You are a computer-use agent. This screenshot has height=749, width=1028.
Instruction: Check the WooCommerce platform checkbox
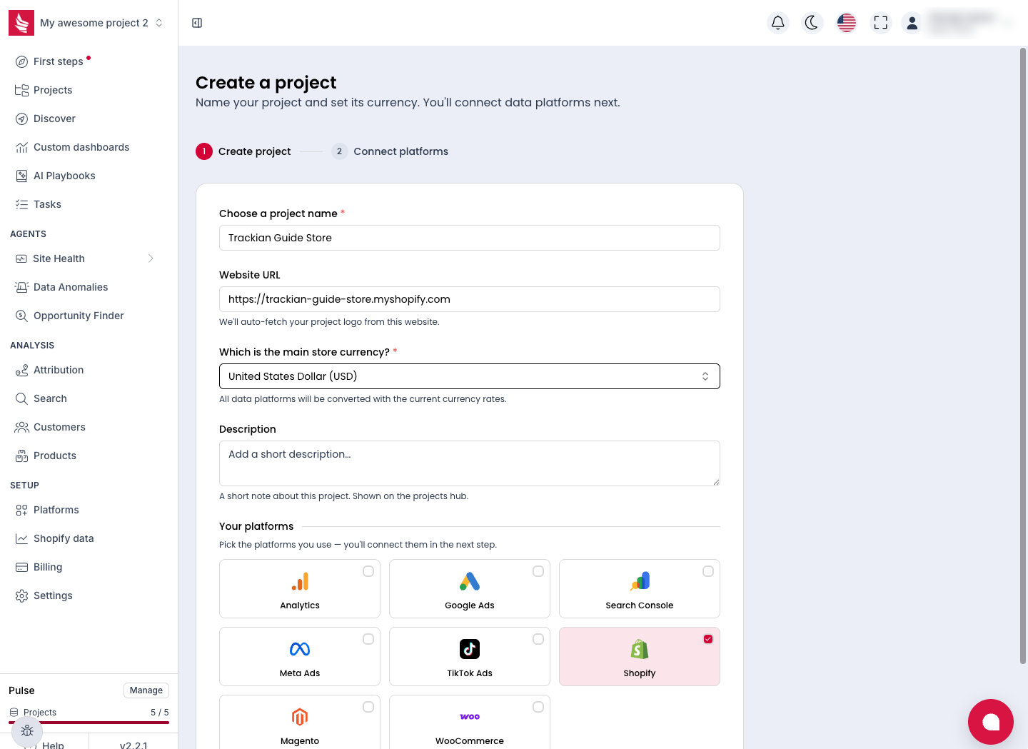538,707
